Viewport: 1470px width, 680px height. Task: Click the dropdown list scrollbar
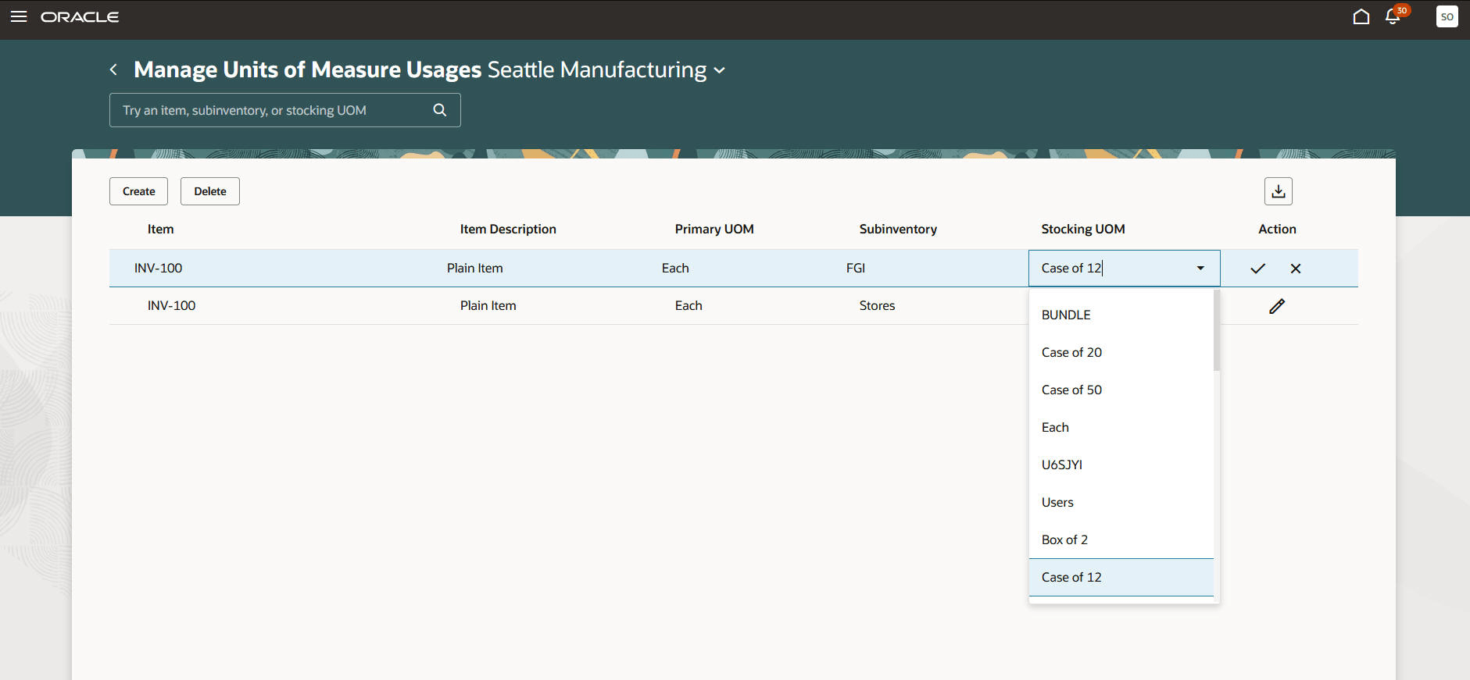tap(1217, 331)
